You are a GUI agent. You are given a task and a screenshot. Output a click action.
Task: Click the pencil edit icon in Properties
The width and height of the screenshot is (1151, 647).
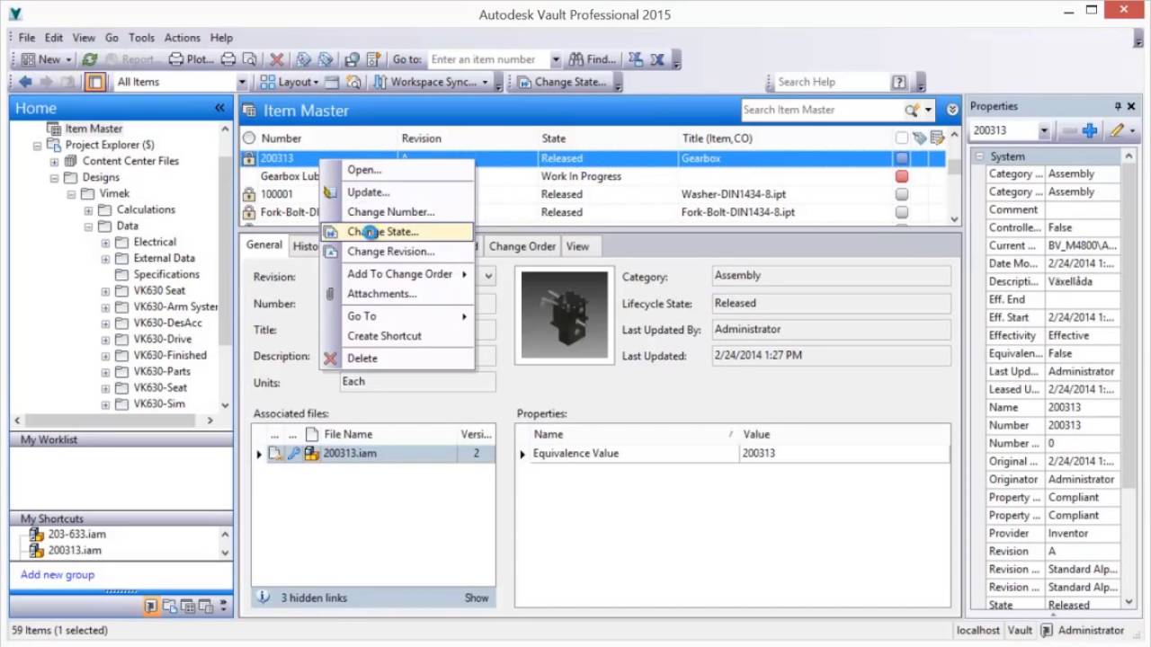[1117, 130]
